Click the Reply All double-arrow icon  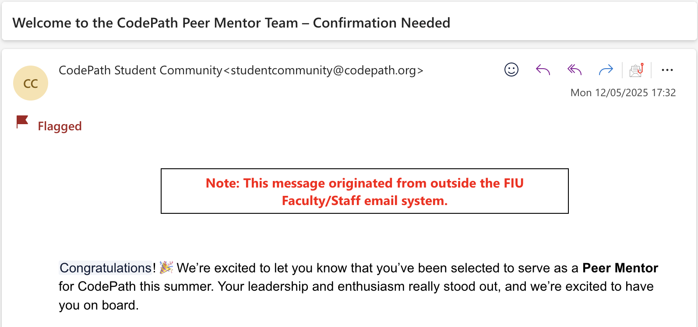click(x=575, y=70)
